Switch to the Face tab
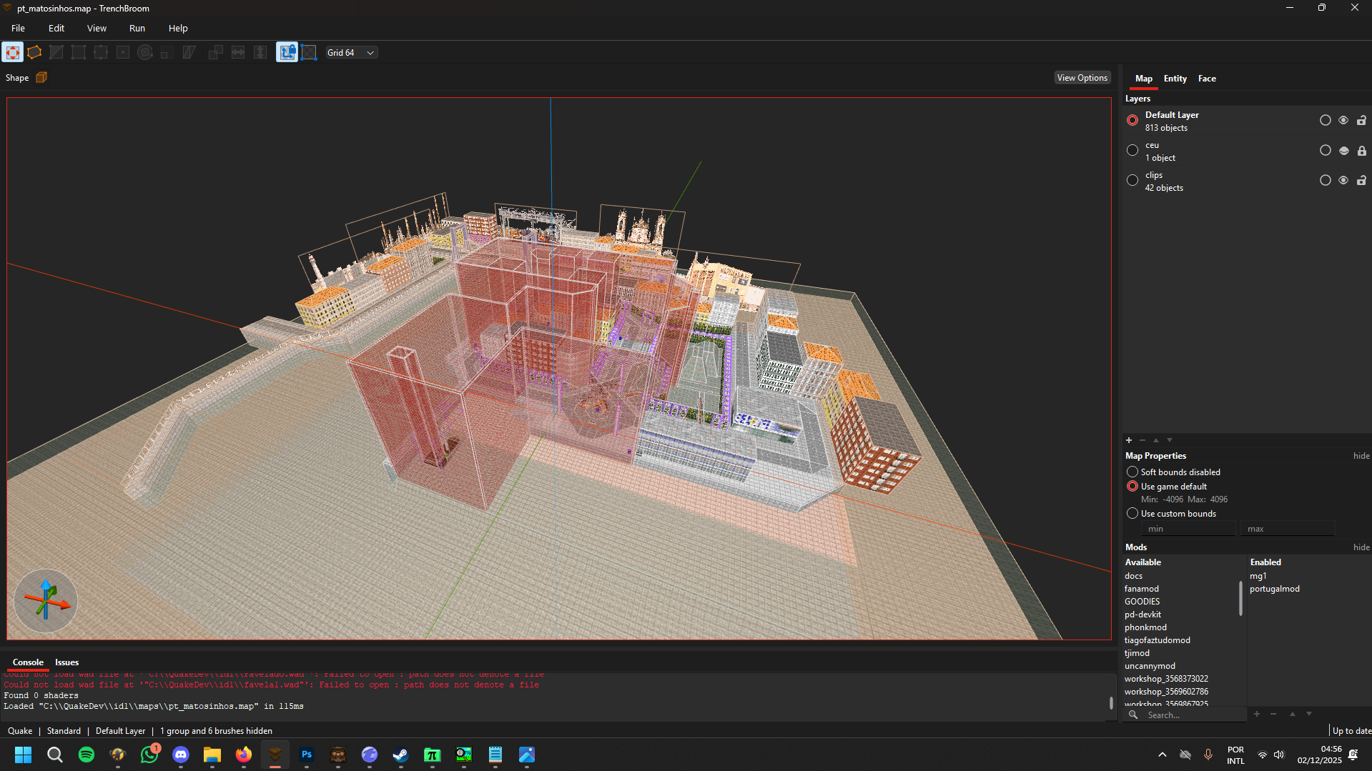This screenshot has height=771, width=1372. 1207,79
